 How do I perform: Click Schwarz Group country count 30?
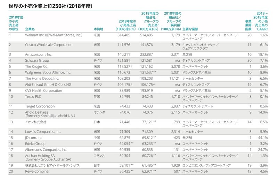[x=249, y=60]
